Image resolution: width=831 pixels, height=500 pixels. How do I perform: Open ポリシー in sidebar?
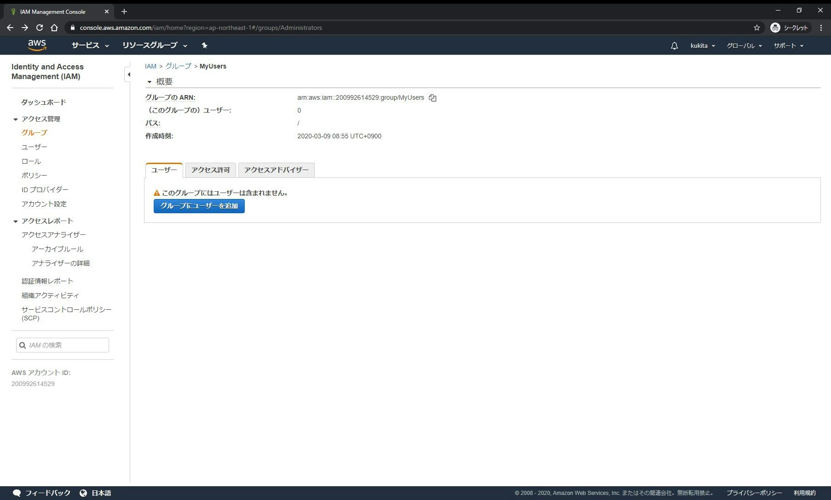[x=34, y=175]
